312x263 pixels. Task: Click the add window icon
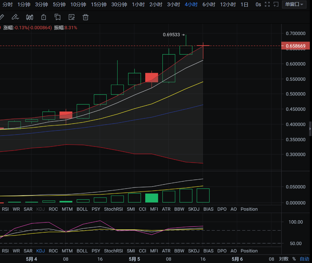(276, 4)
